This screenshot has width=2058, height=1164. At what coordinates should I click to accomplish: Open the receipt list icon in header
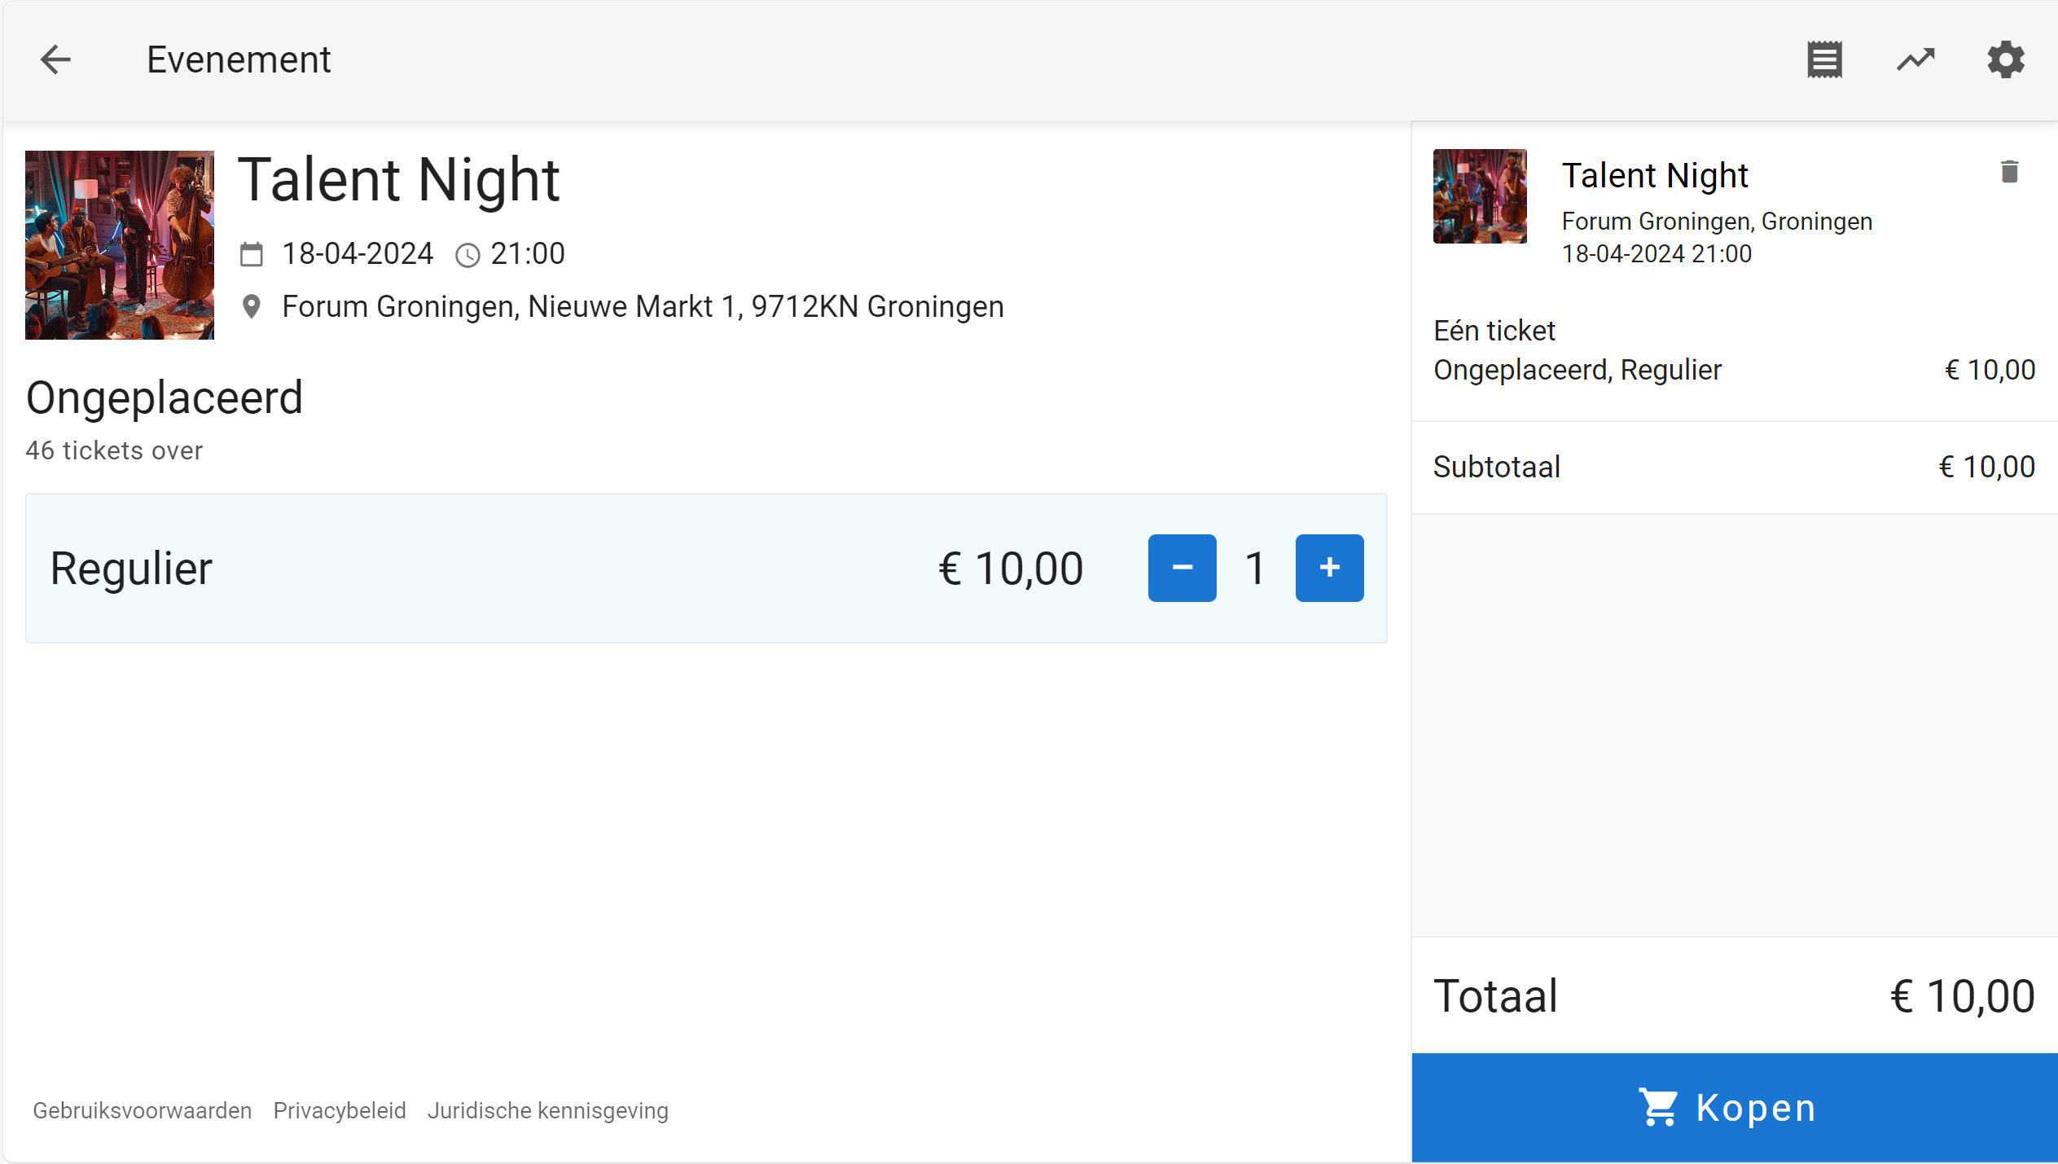[x=1824, y=59]
